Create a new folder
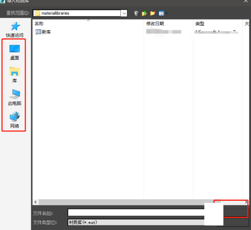251x230 pixels. 153,13
